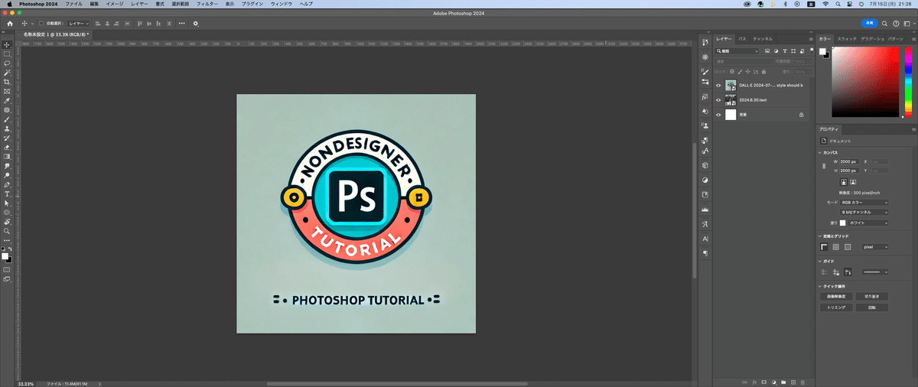
Task: Open the ファイル menu
Action: (73, 4)
